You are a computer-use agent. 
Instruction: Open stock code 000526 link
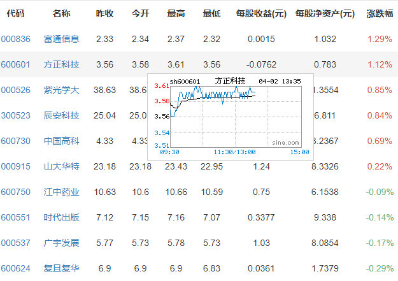click(15, 90)
